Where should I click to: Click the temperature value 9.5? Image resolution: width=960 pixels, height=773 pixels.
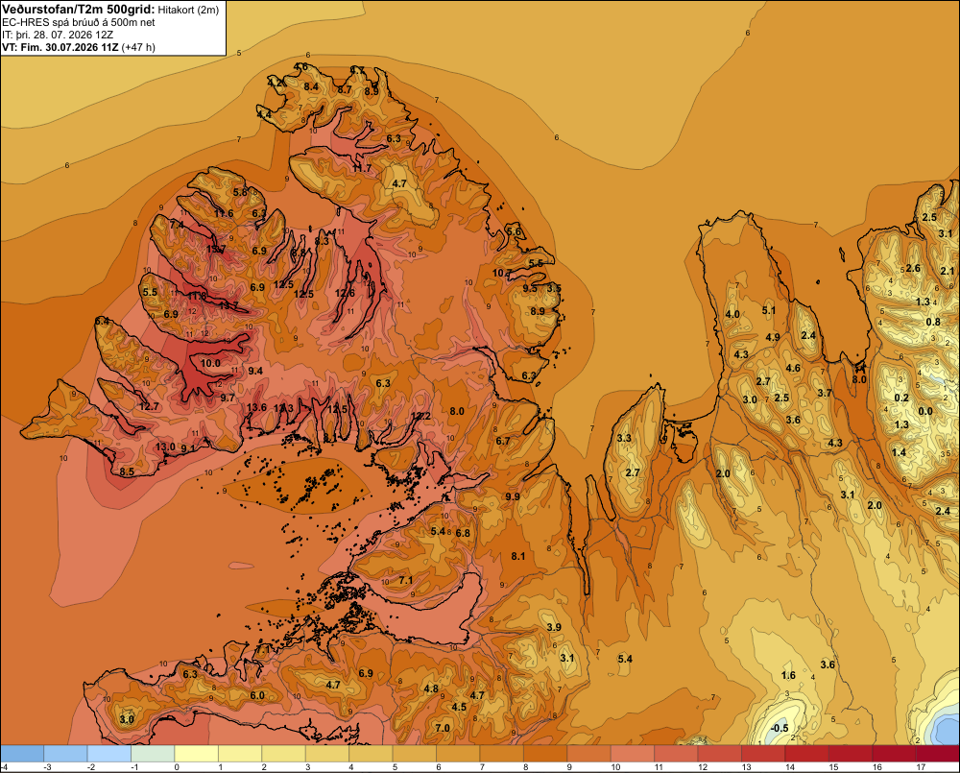[x=530, y=288]
